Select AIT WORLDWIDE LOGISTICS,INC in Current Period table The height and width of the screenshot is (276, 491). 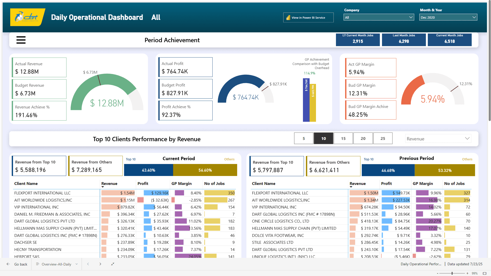[x=43, y=200]
